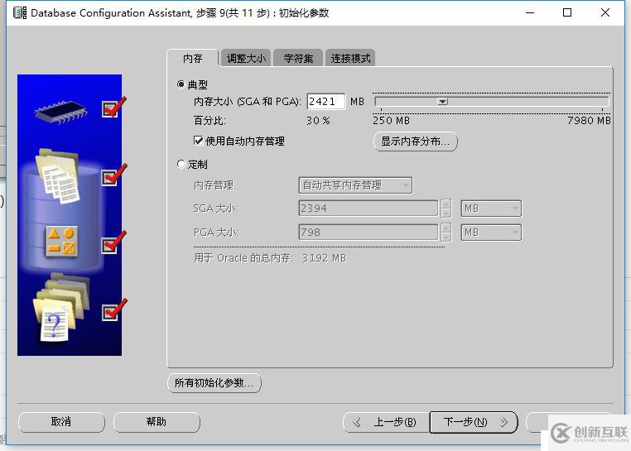This screenshot has height=451, width=631.
Task: Click the Database Configuration Assistant title bar icon
Action: [x=20, y=12]
